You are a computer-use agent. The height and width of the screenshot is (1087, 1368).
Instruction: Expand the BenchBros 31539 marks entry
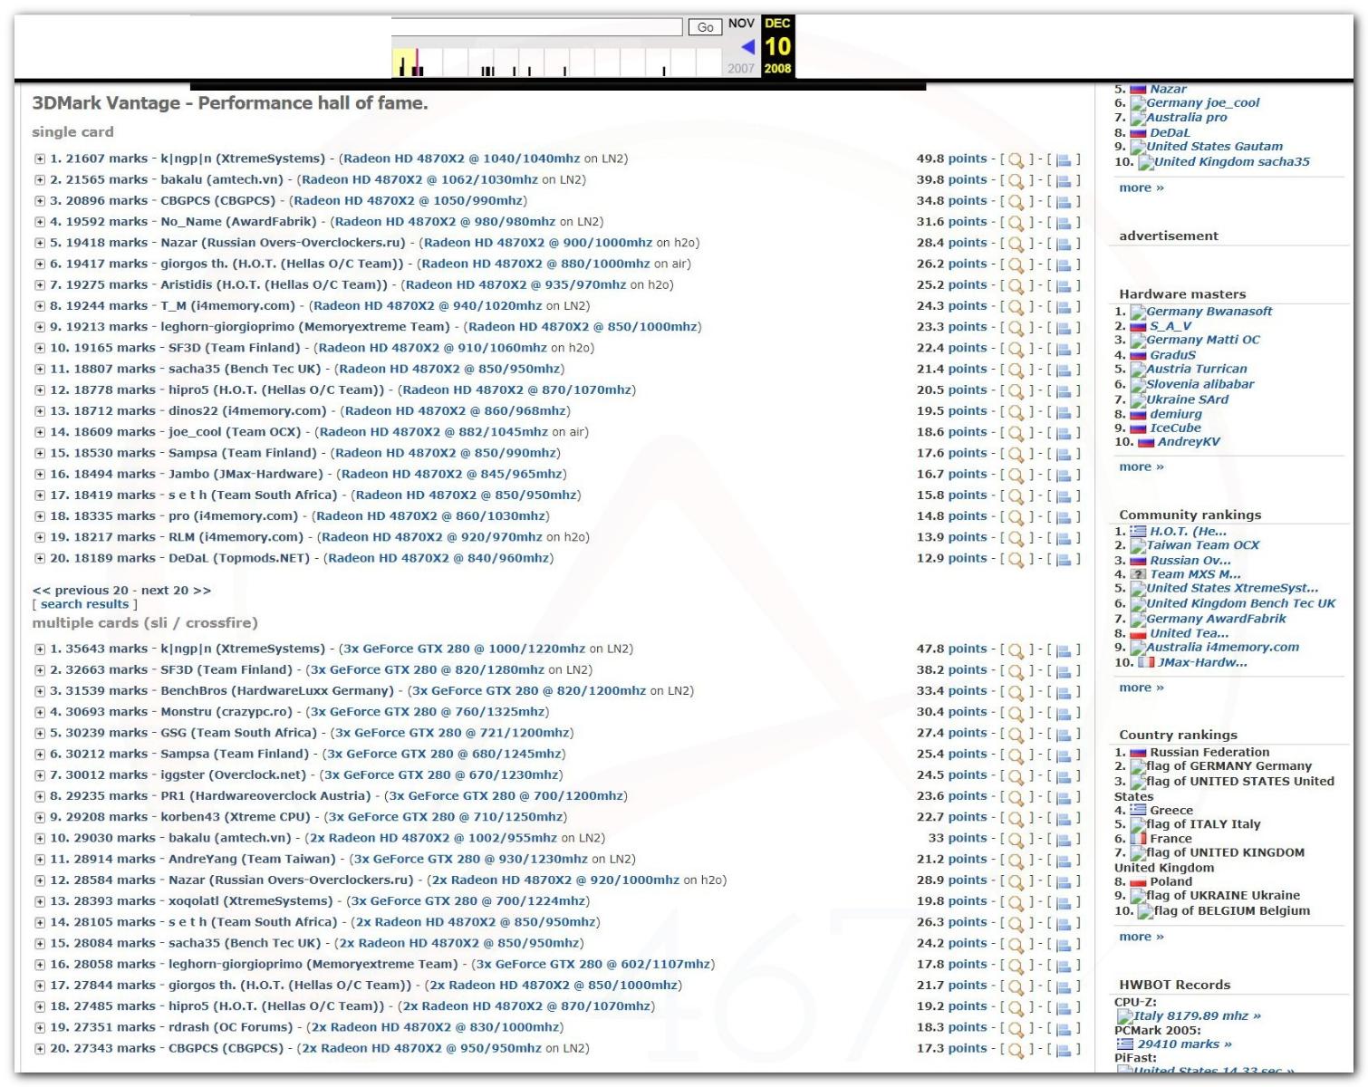[40, 691]
